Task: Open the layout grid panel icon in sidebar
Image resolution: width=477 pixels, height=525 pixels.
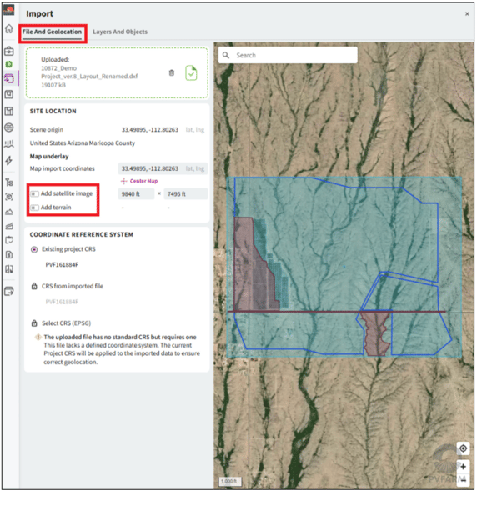Action: click(x=9, y=111)
